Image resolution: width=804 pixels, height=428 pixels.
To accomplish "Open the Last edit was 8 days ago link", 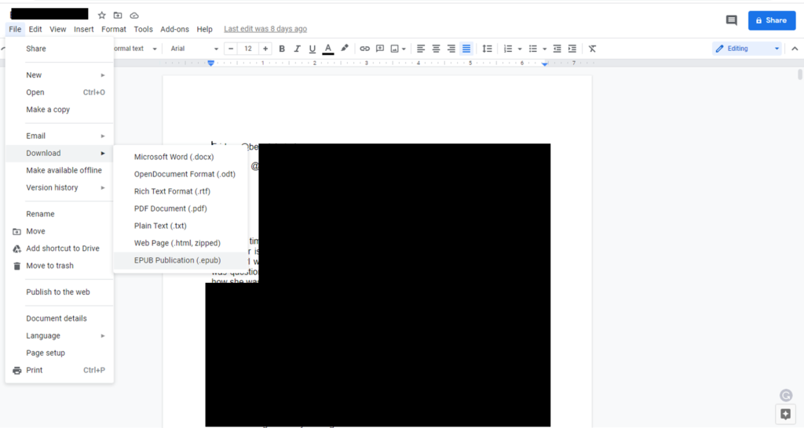I will point(265,29).
